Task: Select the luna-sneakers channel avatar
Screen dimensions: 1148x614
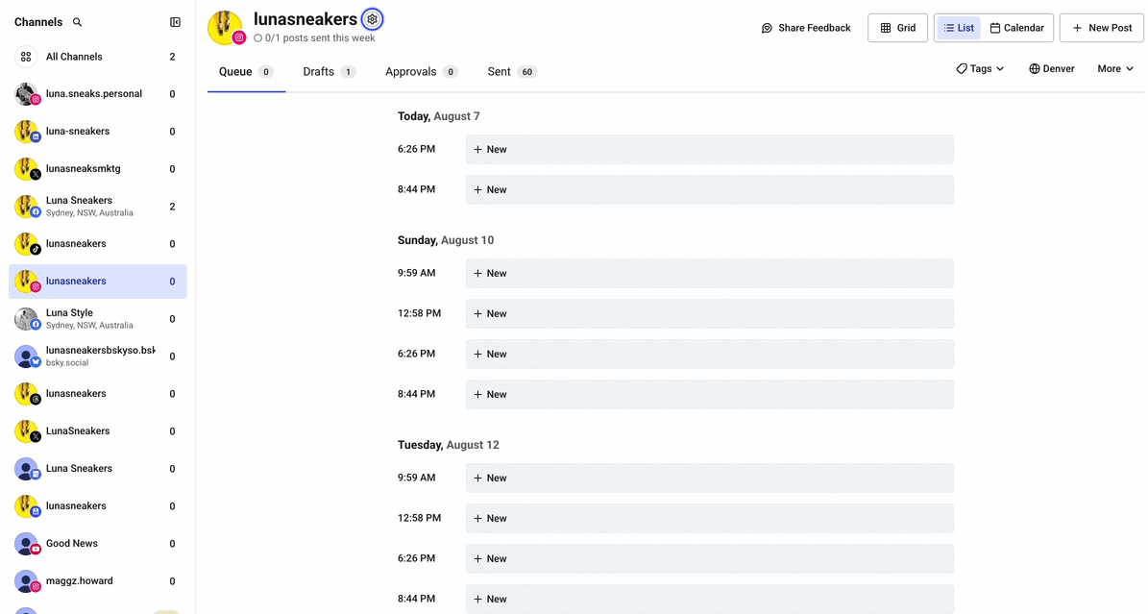Action: pyautogui.click(x=26, y=131)
